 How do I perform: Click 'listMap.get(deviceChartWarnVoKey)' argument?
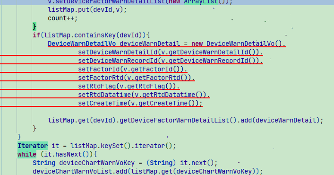[x=193, y=171]
